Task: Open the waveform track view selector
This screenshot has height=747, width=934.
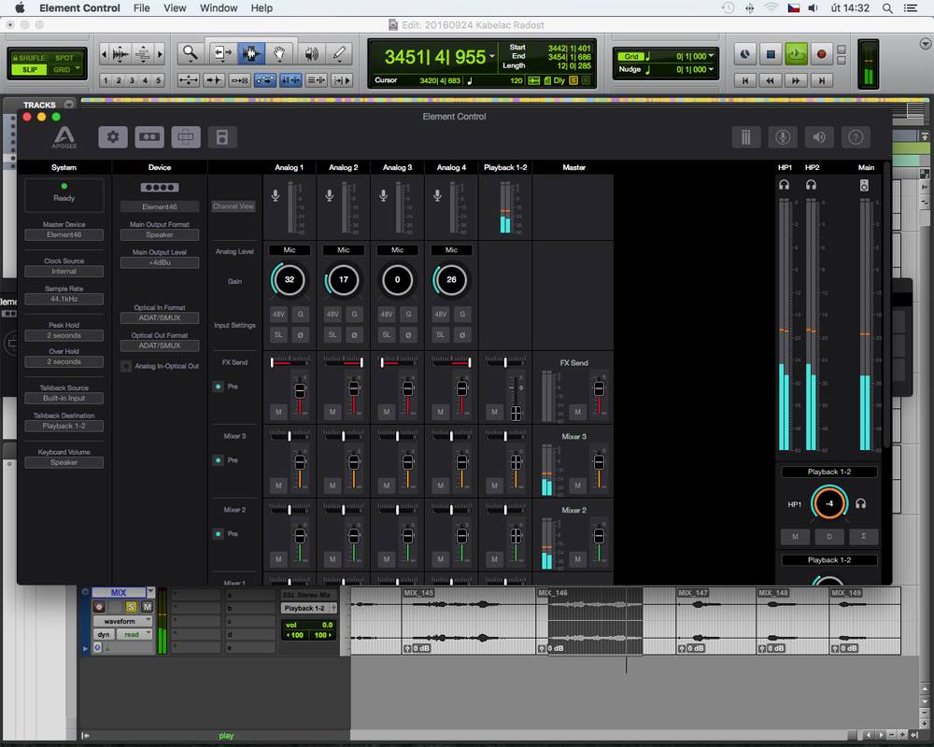Action: (122, 621)
